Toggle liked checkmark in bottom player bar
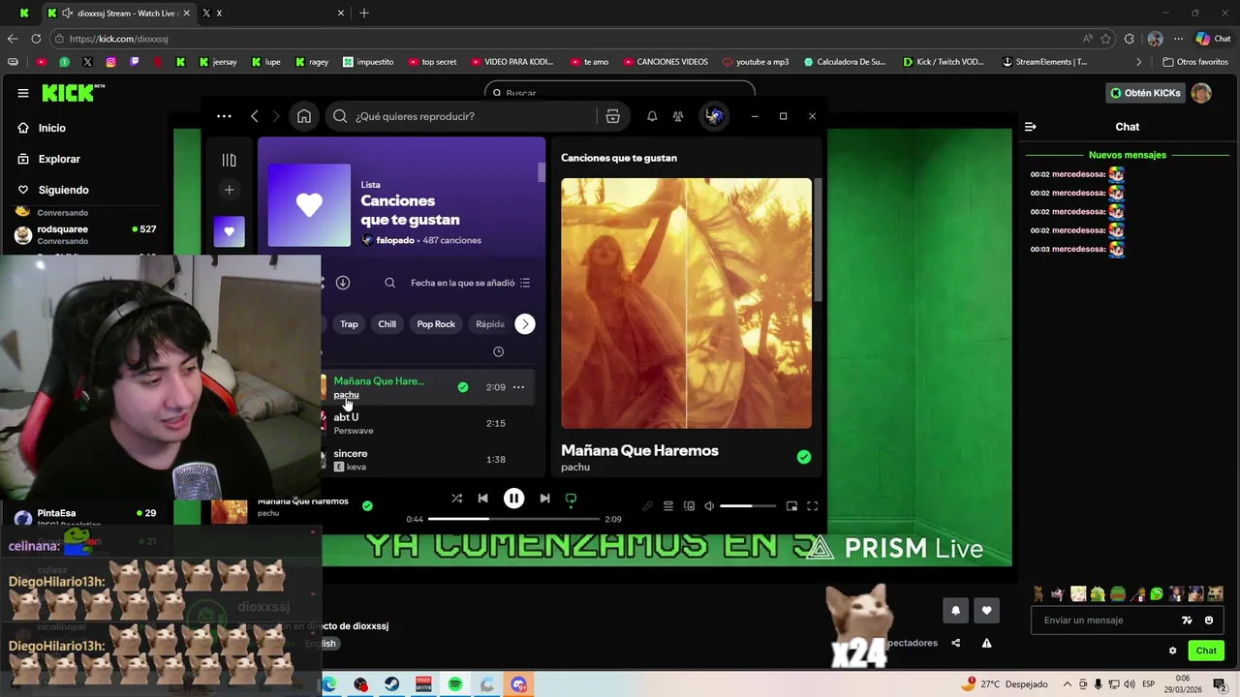1240x697 pixels. click(x=367, y=505)
